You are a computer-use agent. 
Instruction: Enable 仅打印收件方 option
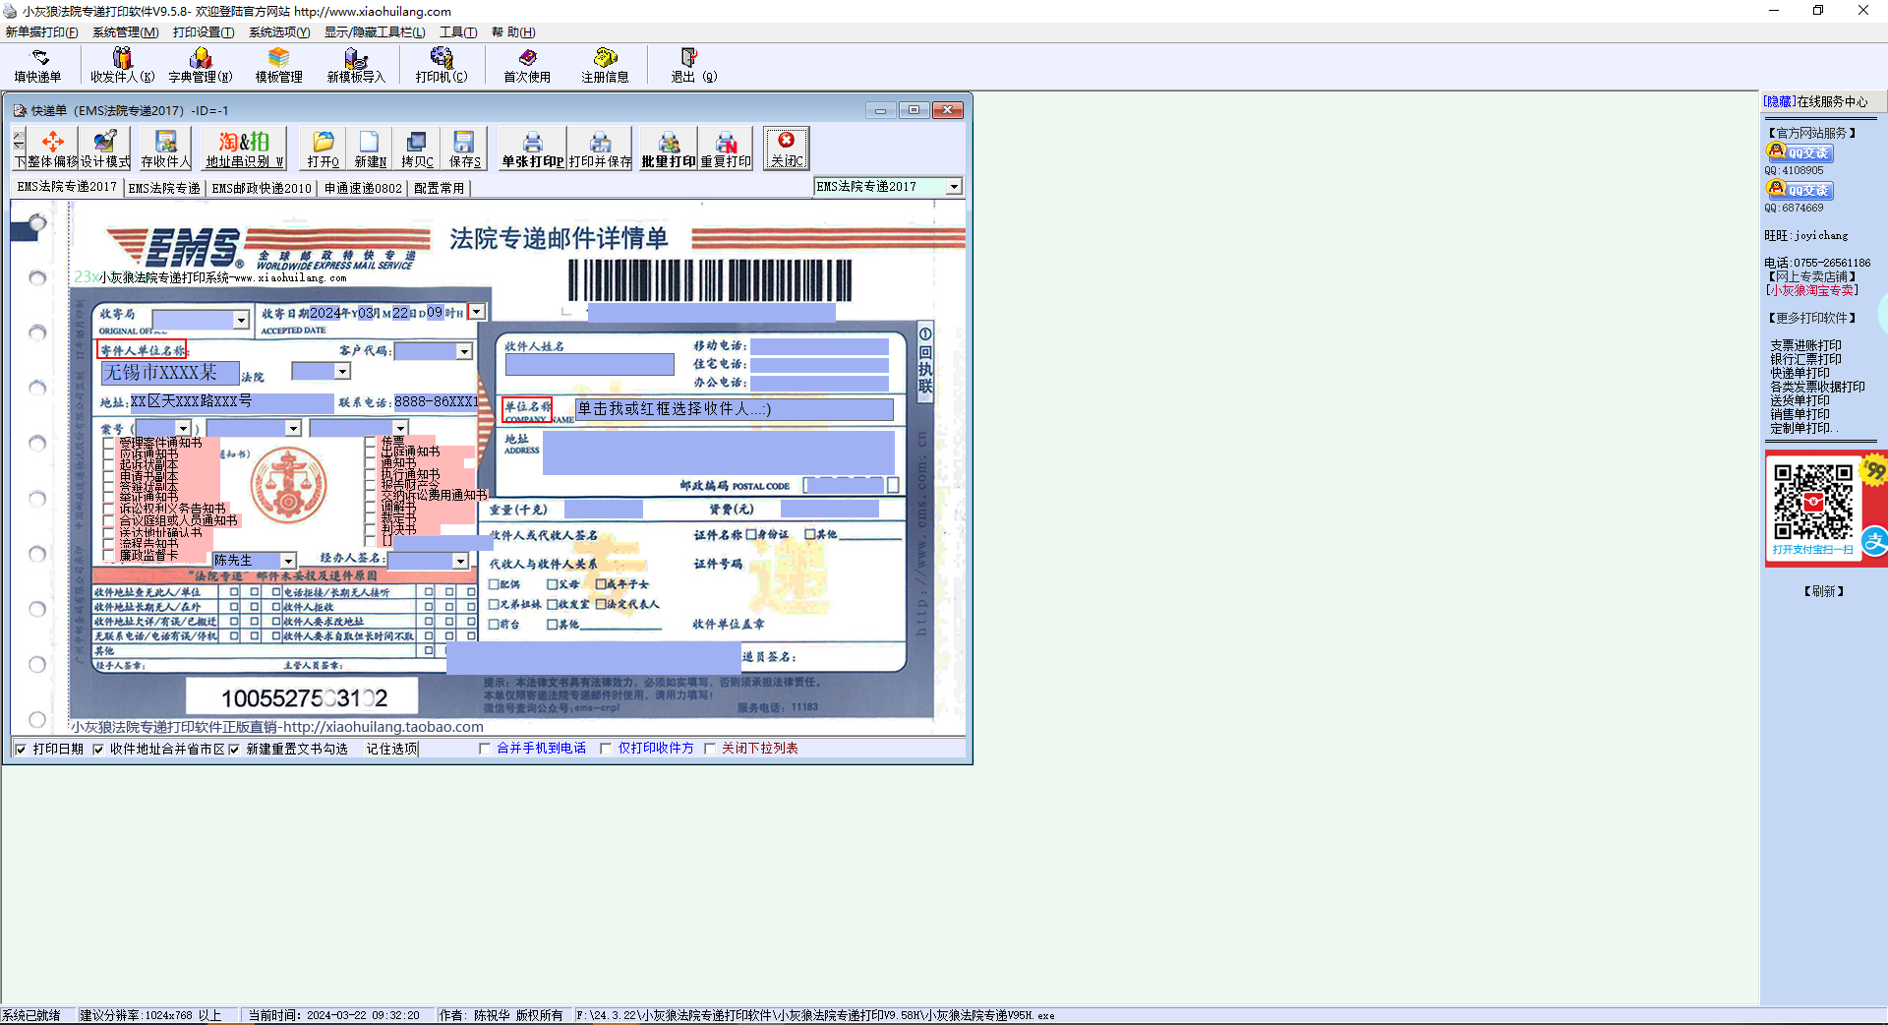coord(606,749)
